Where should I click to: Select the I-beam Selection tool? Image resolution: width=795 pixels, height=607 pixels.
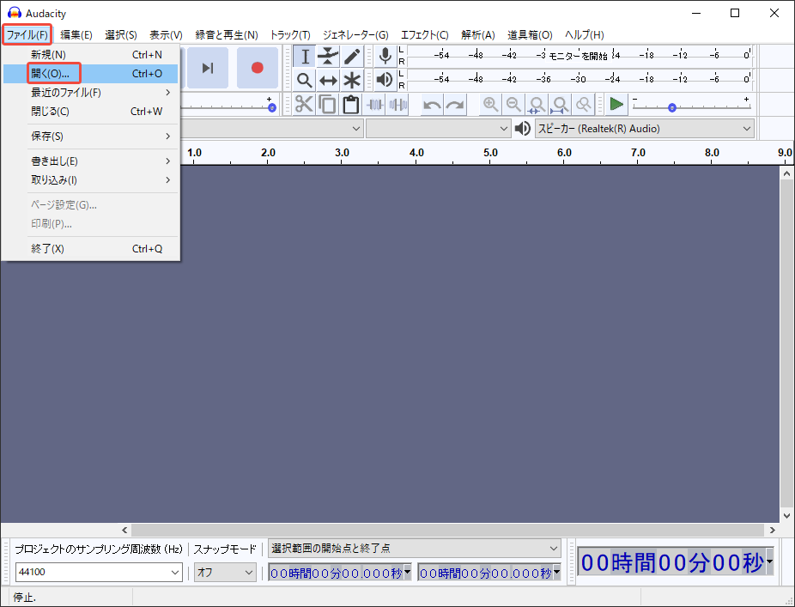click(x=305, y=57)
